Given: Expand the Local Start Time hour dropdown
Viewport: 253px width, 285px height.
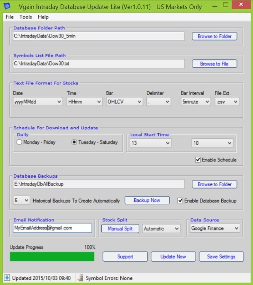Looking at the screenshot, I should click(150, 143).
